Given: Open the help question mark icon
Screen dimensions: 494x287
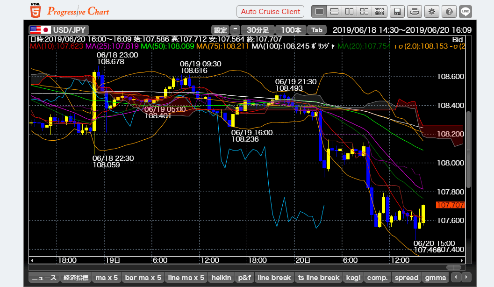Looking at the screenshot, I should [x=449, y=12].
